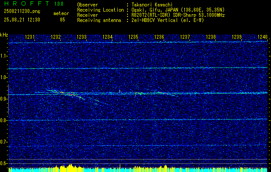
Task: Click the 1233 time marker
Action: (x=81, y=37)
